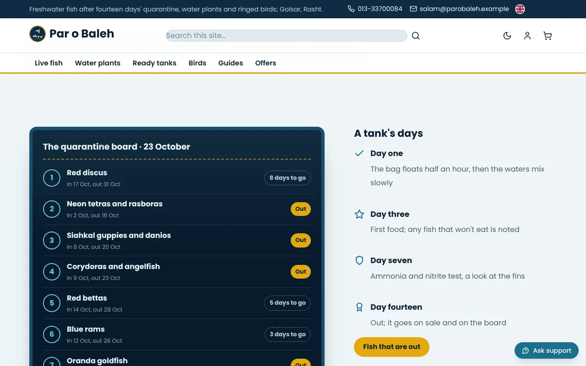Click Out badge for Corydoras and angelfish

click(301, 272)
